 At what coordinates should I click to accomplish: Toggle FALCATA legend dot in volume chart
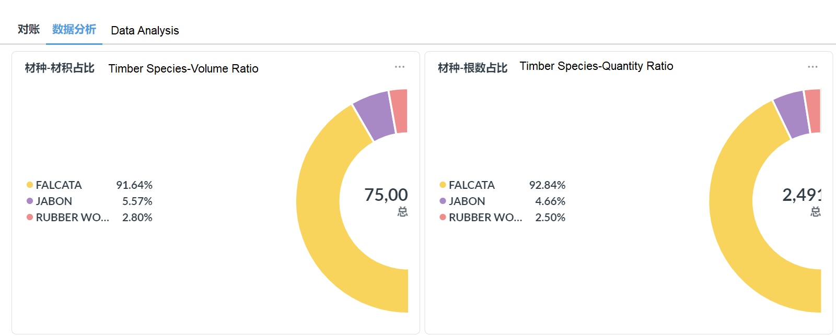30,185
